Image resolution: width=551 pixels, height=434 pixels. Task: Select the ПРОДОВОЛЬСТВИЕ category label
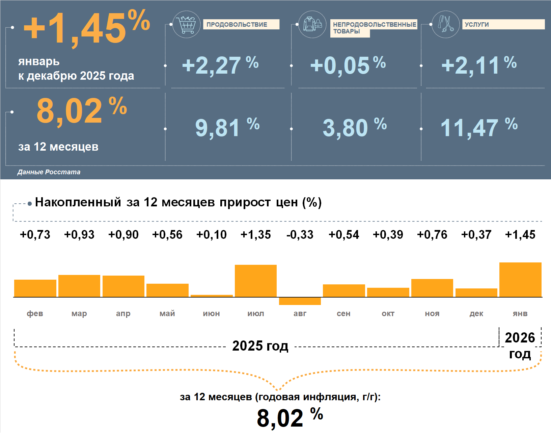[241, 24]
